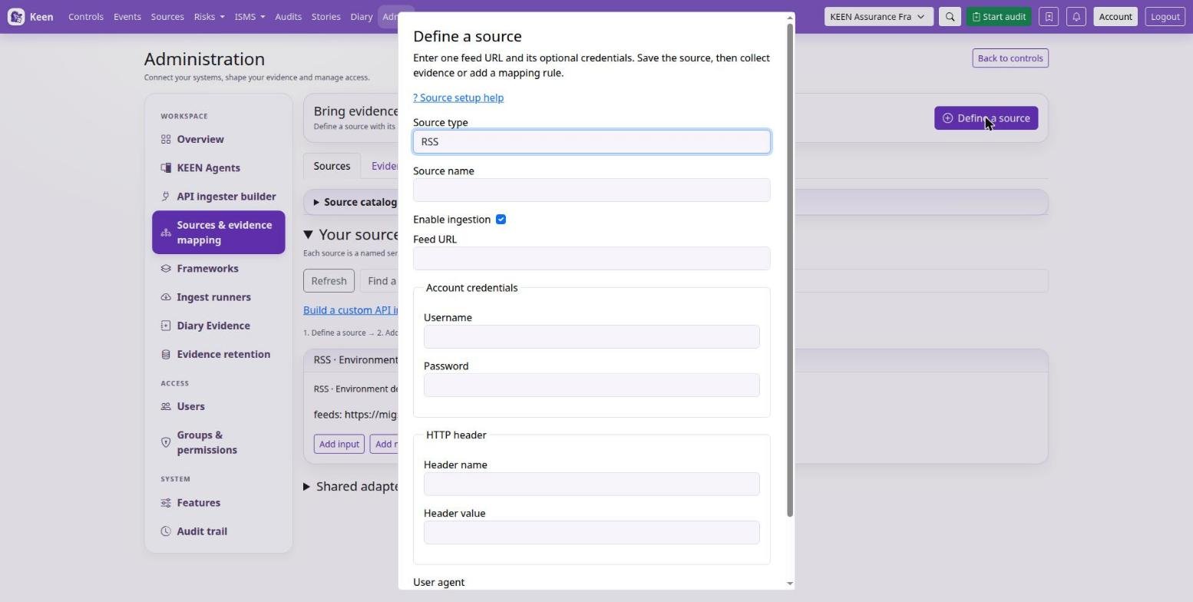The width and height of the screenshot is (1193, 602).
Task: Focus the Feed URL input field
Action: (591, 259)
